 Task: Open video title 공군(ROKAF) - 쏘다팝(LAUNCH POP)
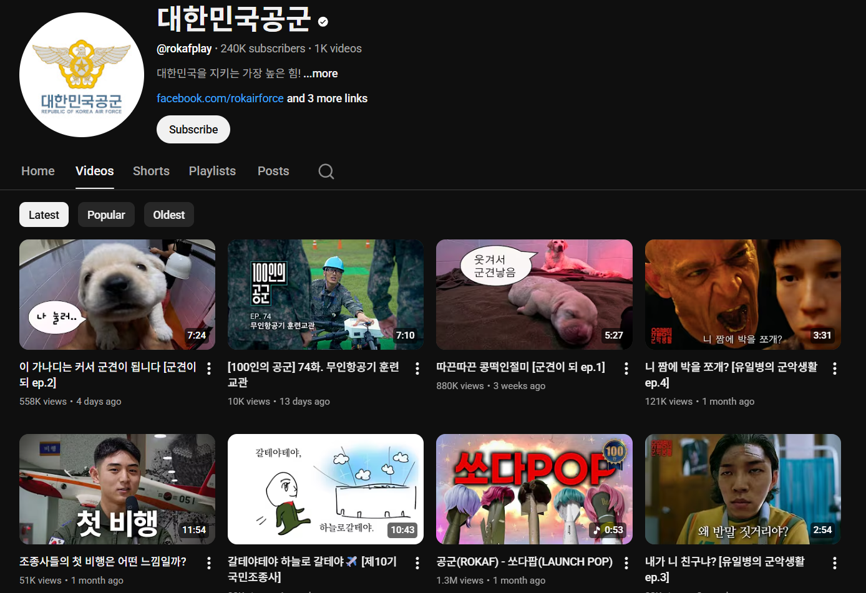(x=525, y=562)
